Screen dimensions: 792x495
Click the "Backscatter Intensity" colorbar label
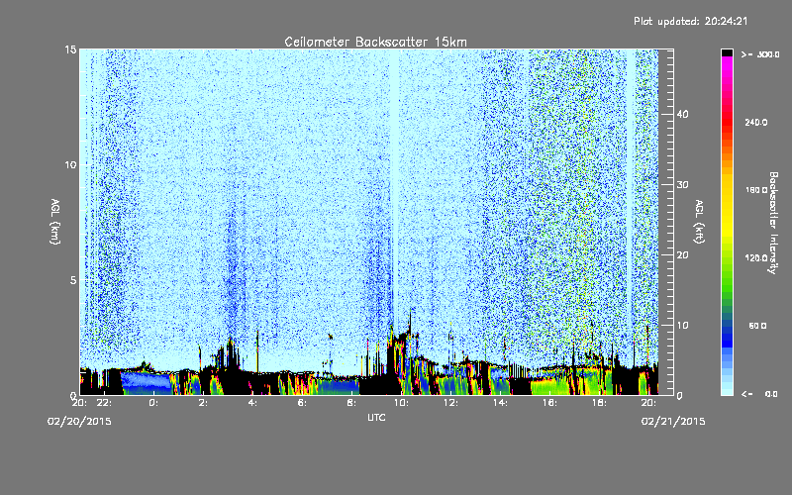[773, 223]
